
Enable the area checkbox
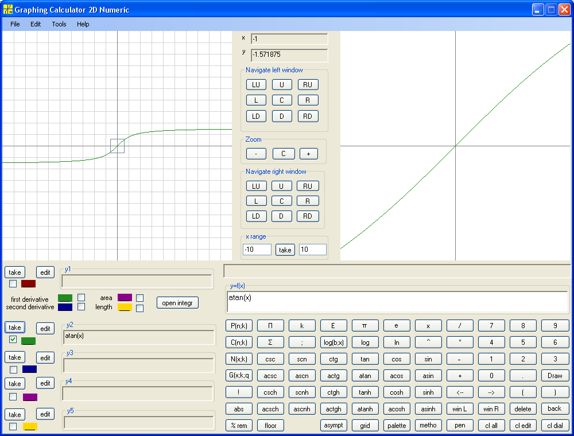coord(140,298)
